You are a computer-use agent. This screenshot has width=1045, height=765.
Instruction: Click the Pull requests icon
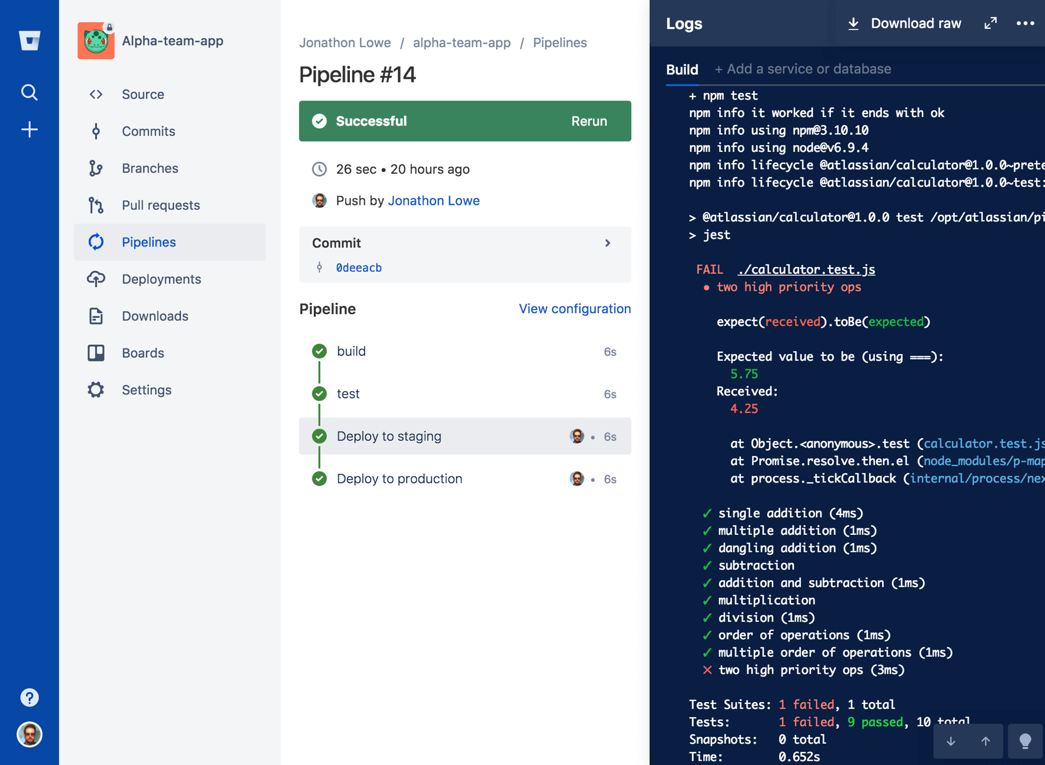click(x=96, y=205)
